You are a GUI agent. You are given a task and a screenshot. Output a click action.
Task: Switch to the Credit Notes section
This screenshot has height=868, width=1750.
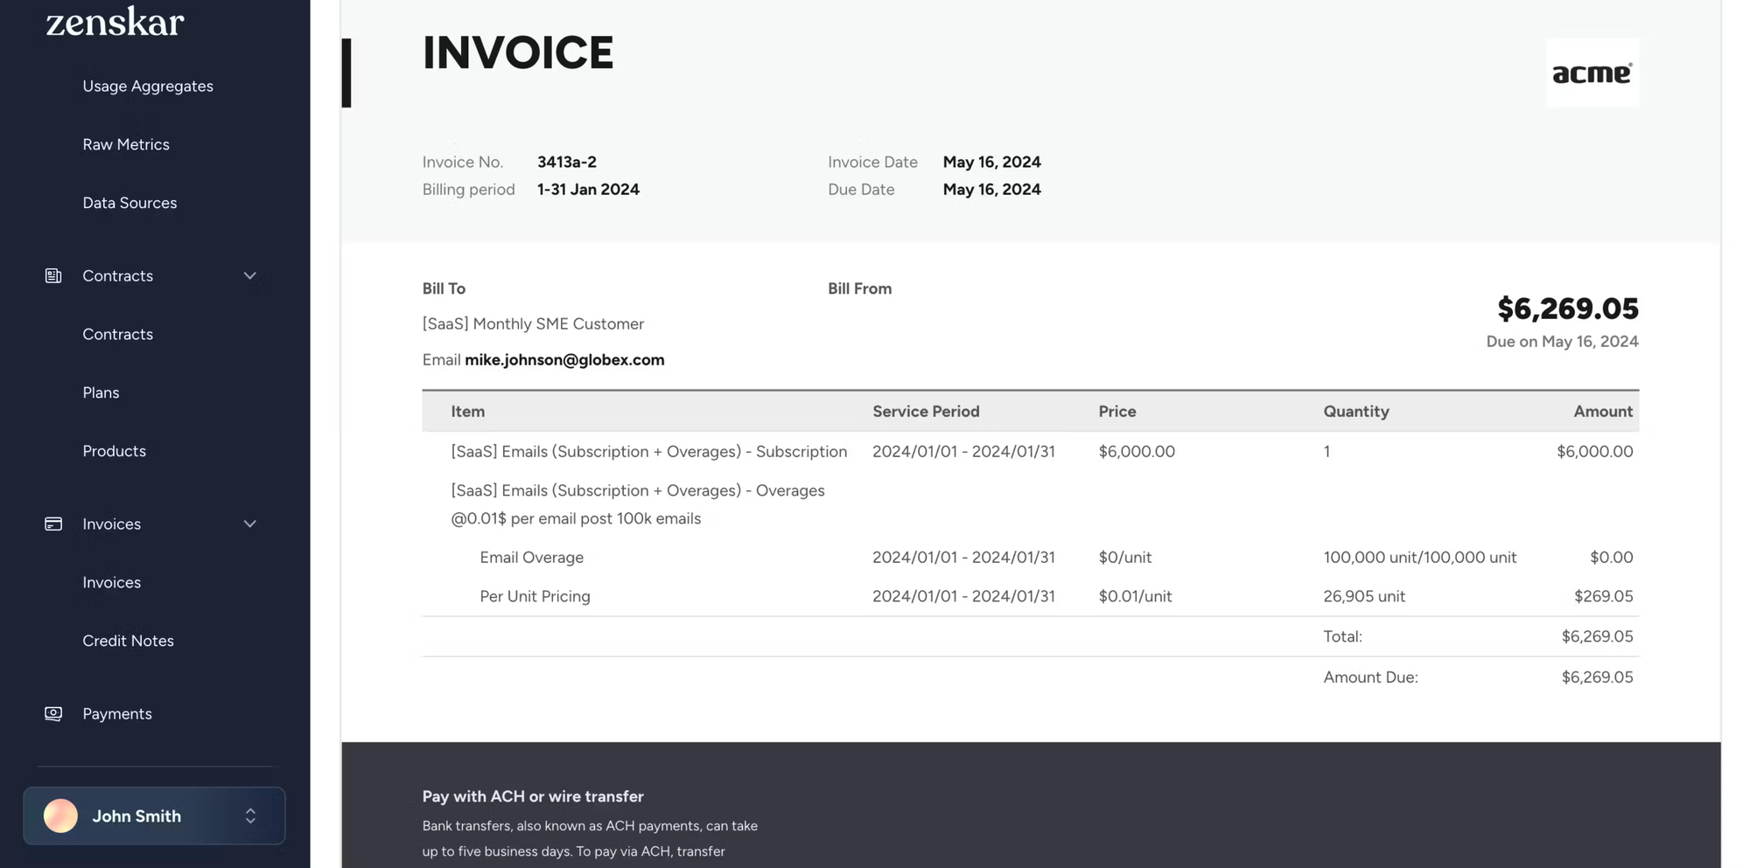[x=128, y=640]
